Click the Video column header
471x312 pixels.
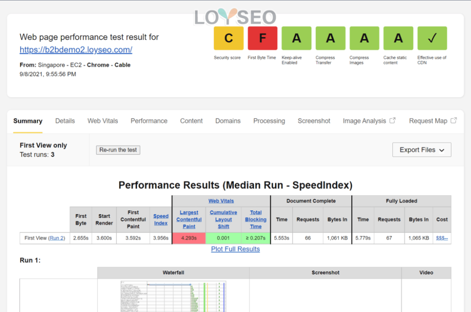coord(426,272)
